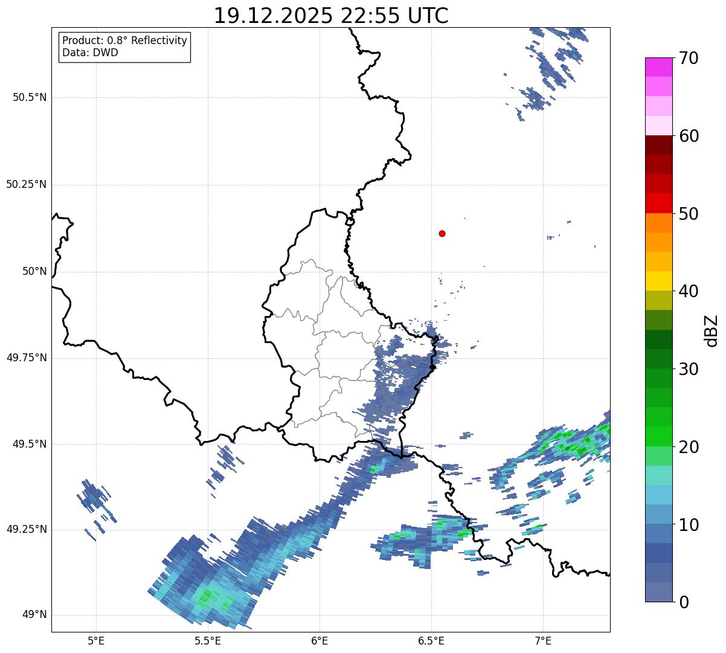The image size is (726, 653).
Task: Click the 49.5°N latitude label
Action: (x=30, y=444)
